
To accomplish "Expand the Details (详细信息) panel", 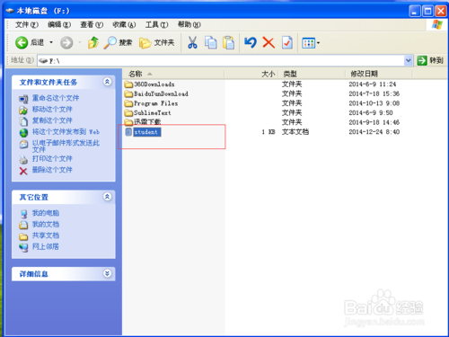I will [x=107, y=273].
